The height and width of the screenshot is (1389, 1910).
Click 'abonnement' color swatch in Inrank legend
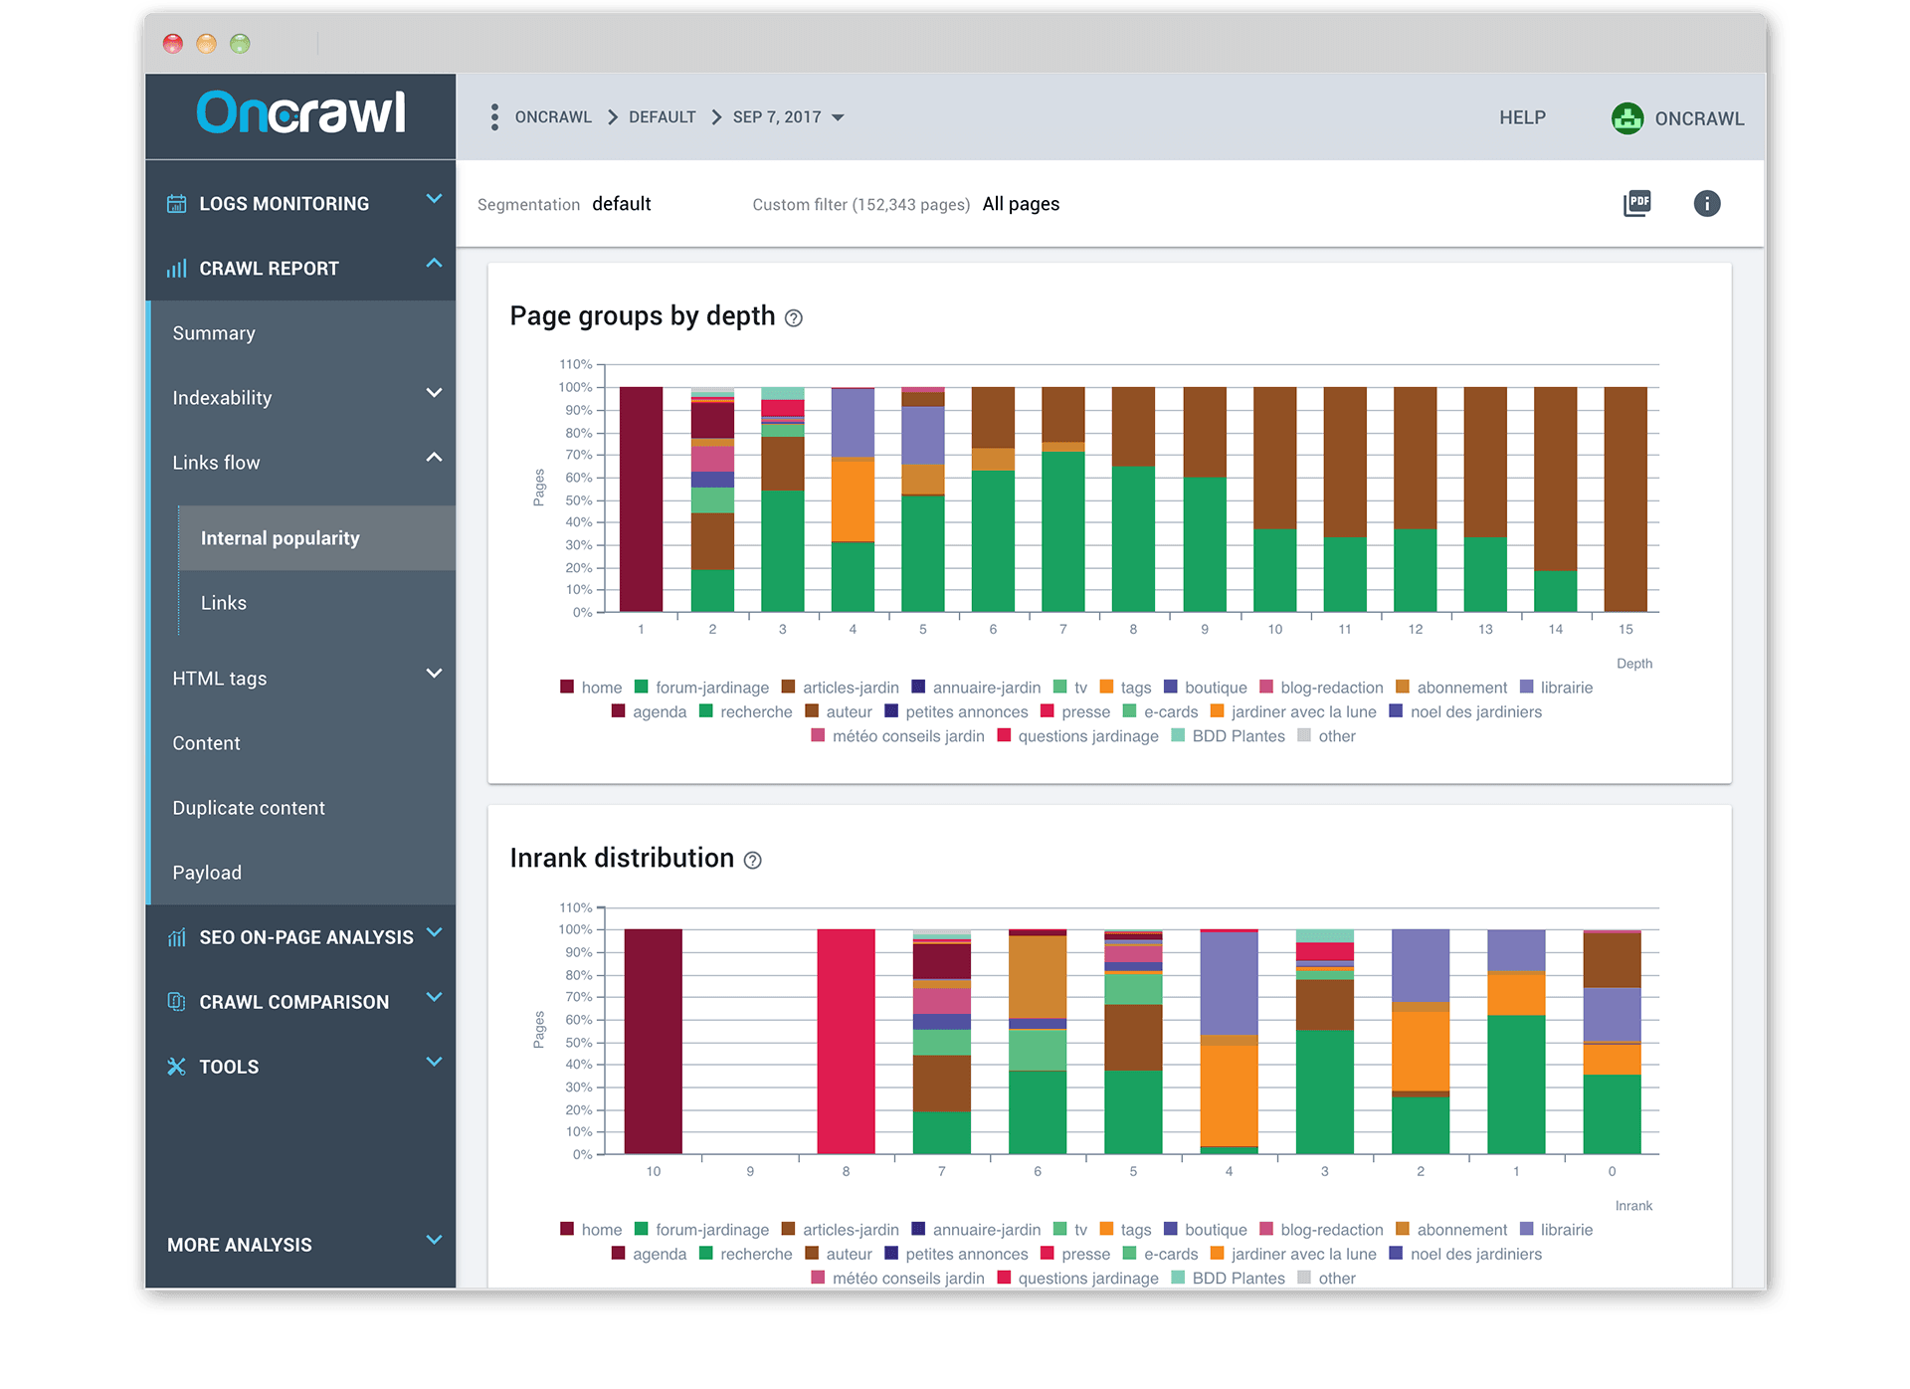pyautogui.click(x=1403, y=1229)
